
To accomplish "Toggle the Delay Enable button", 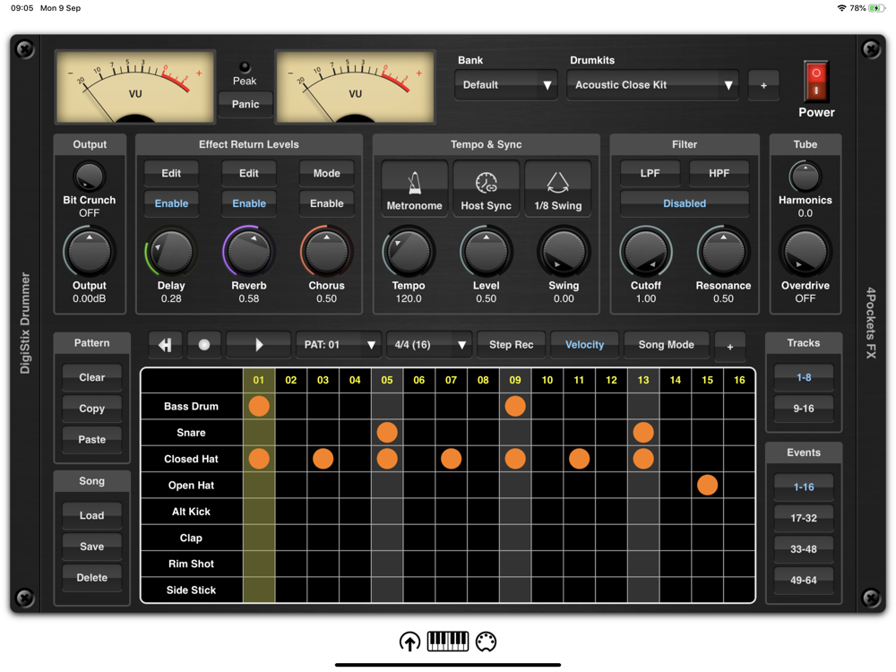I will point(171,203).
